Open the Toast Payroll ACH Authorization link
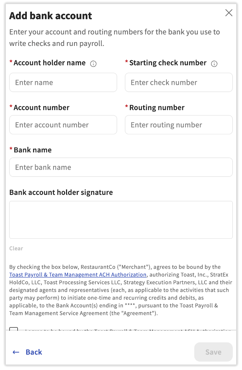Viewport: 242px width, 370px height. (78, 275)
